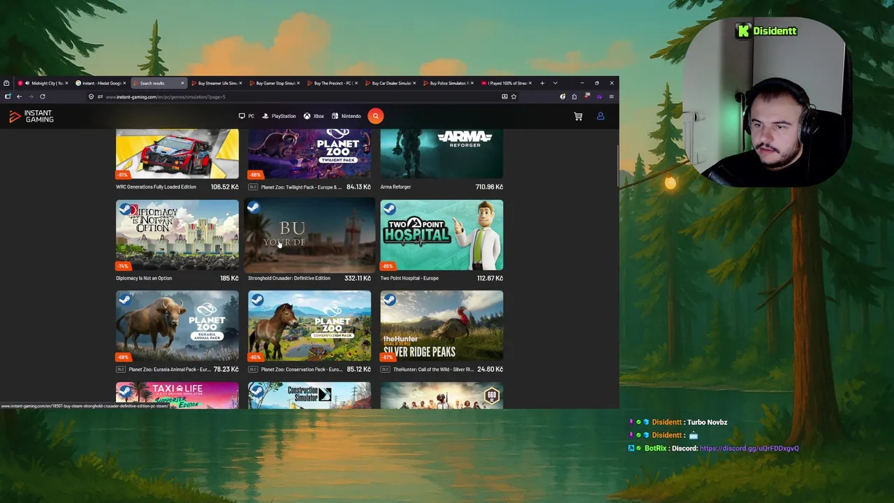Click the -74% discount badge on Diplomacy card

tap(123, 266)
